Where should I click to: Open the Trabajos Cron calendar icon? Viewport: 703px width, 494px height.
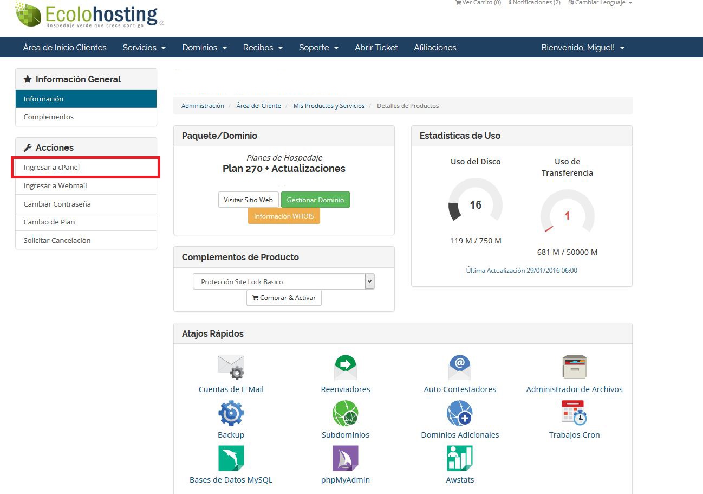(574, 413)
